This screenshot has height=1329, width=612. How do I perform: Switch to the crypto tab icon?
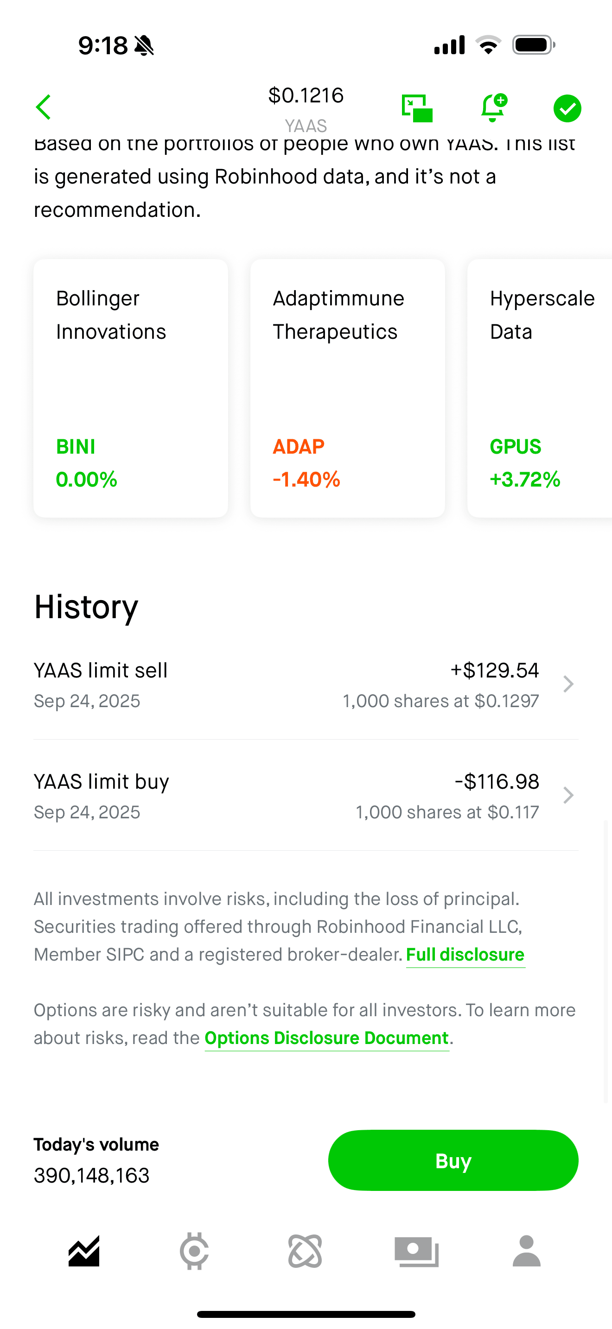[194, 1251]
